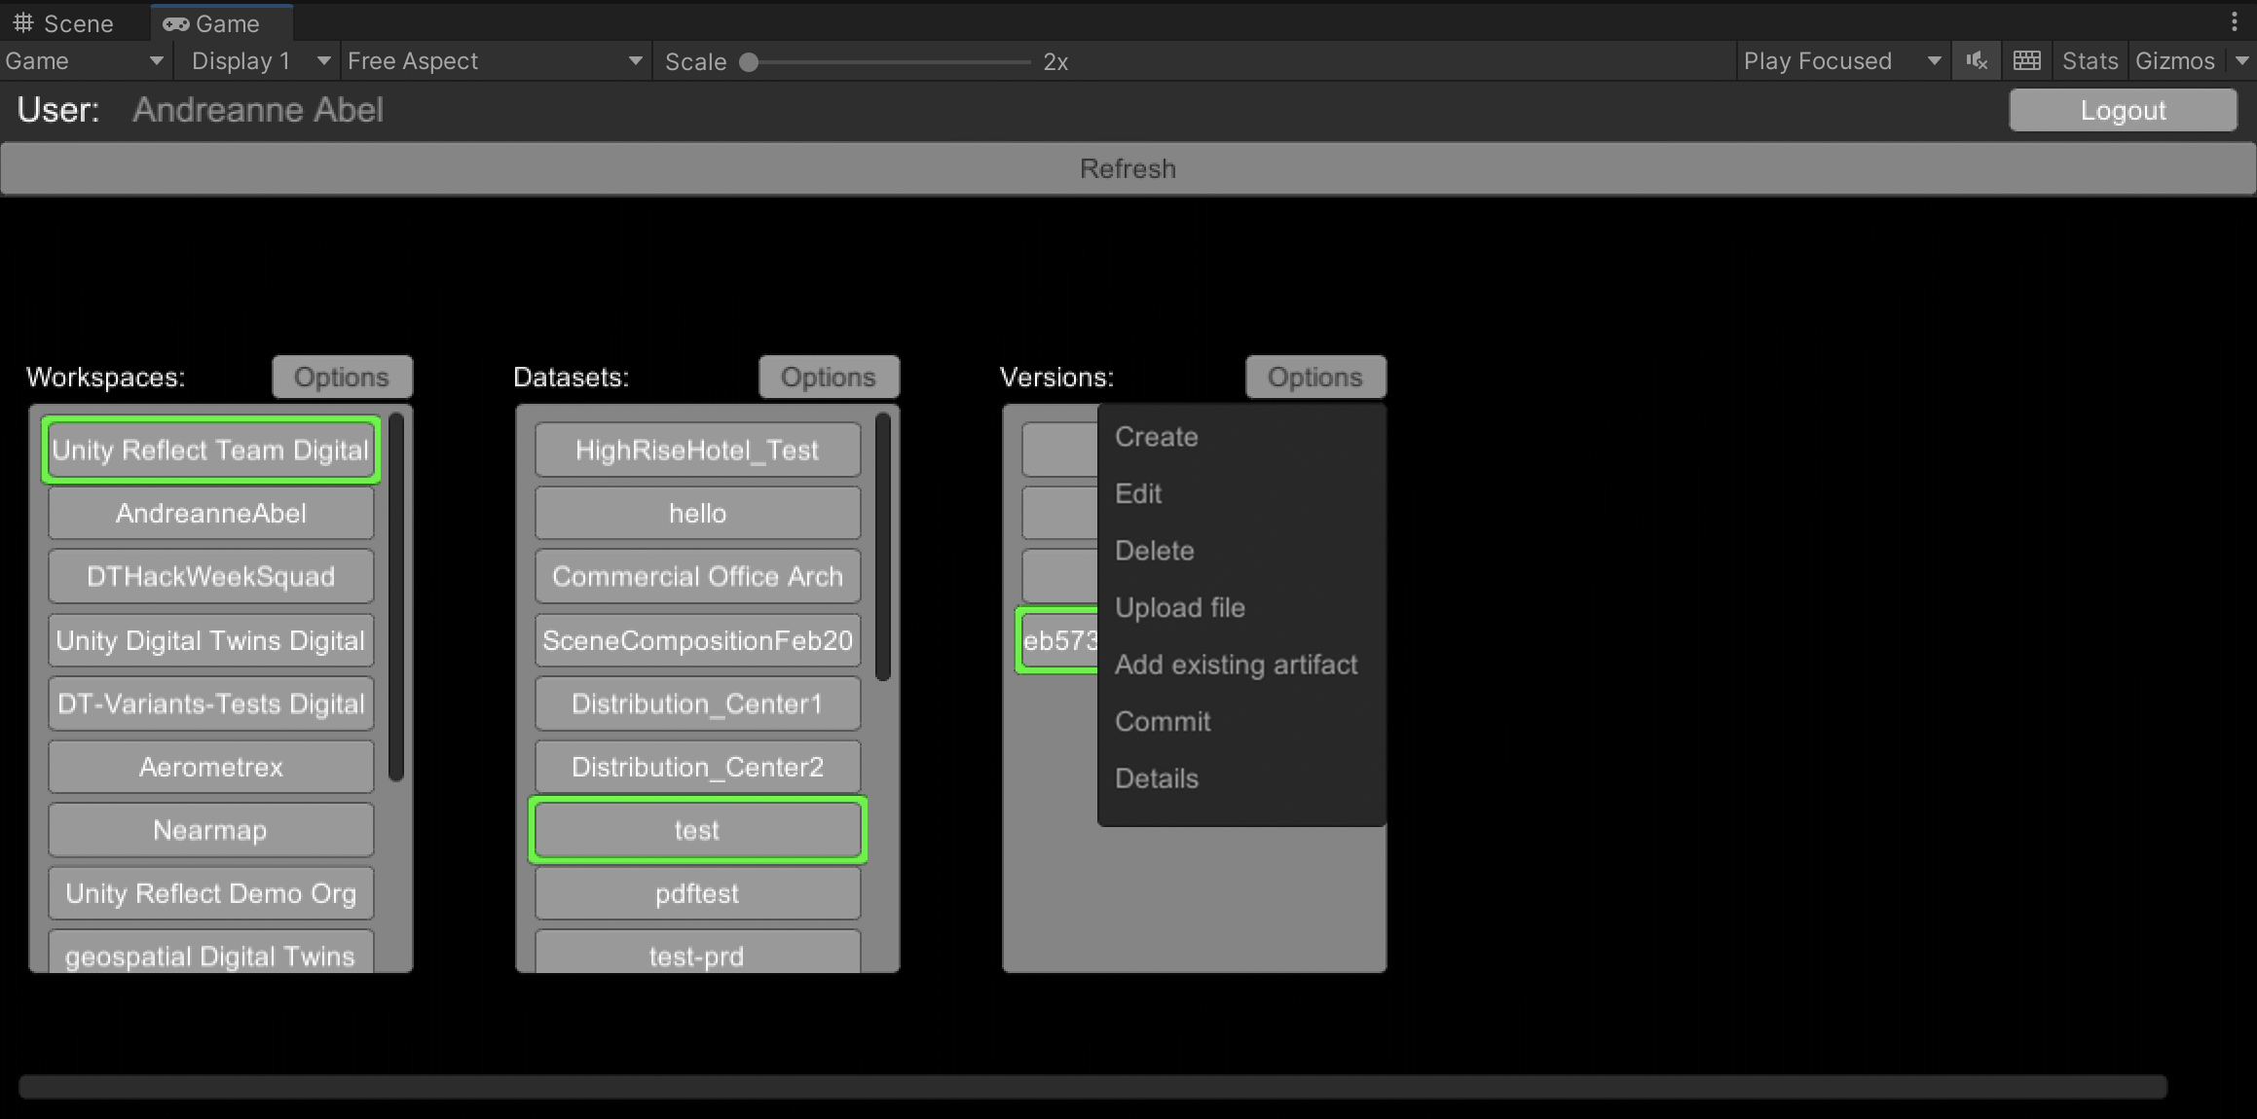Open the Workspaces Options button
The width and height of the screenshot is (2257, 1119).
(x=342, y=378)
